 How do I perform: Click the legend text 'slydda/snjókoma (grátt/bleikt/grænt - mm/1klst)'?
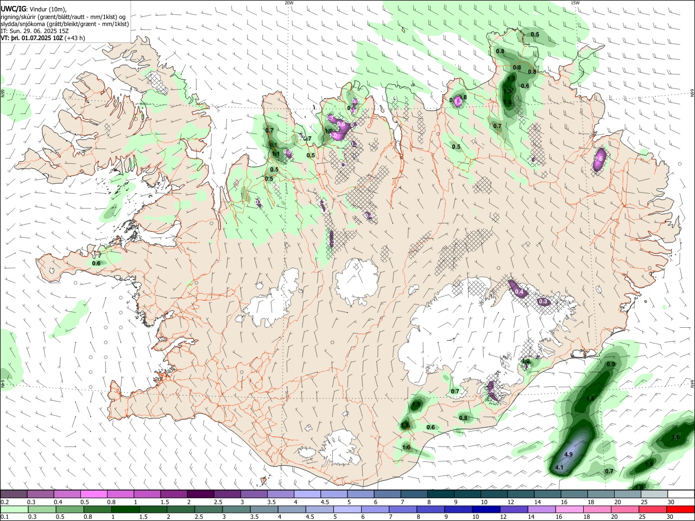(65, 24)
